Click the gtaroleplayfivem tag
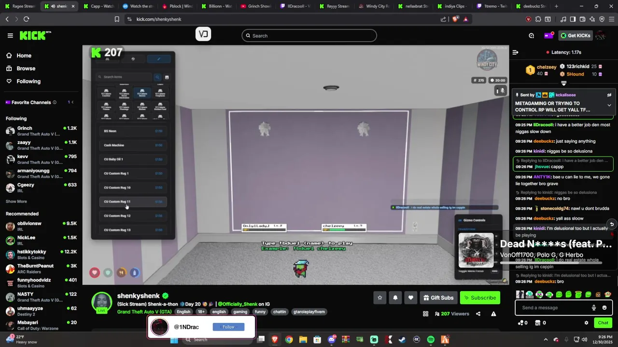618x347 pixels. (309, 312)
